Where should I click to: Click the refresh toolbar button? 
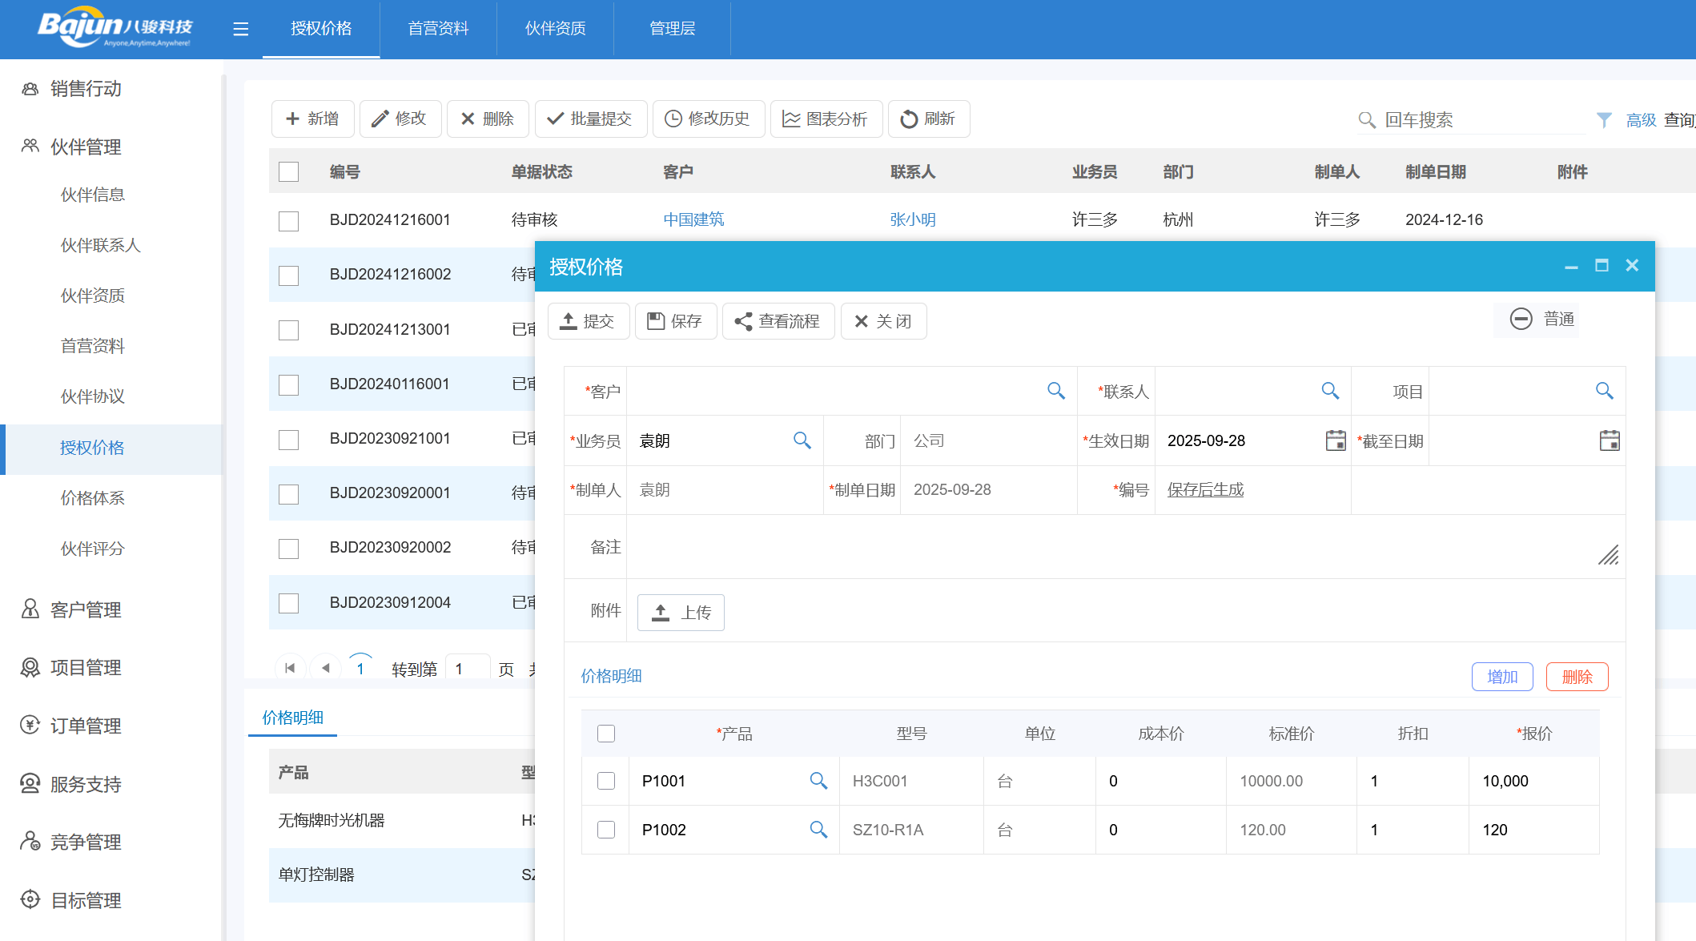[928, 119]
